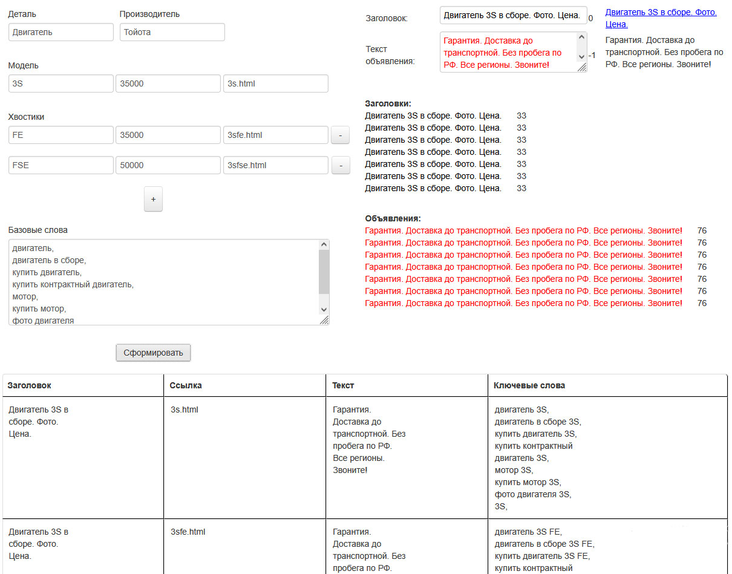Edit the FSE suffix price 50000
The width and height of the screenshot is (732, 574).
[x=168, y=165]
